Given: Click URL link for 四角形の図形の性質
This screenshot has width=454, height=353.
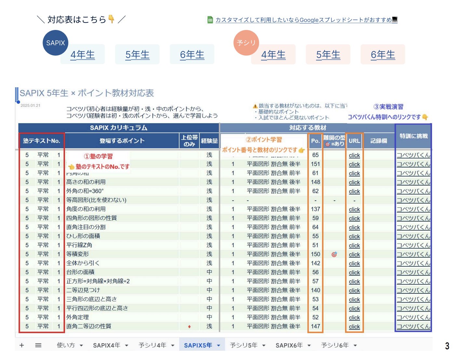Looking at the screenshot, I should (354, 218).
